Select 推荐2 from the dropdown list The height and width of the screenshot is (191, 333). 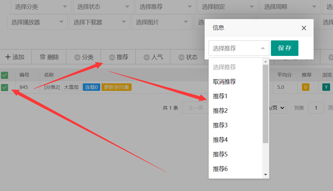pyautogui.click(x=235, y=111)
